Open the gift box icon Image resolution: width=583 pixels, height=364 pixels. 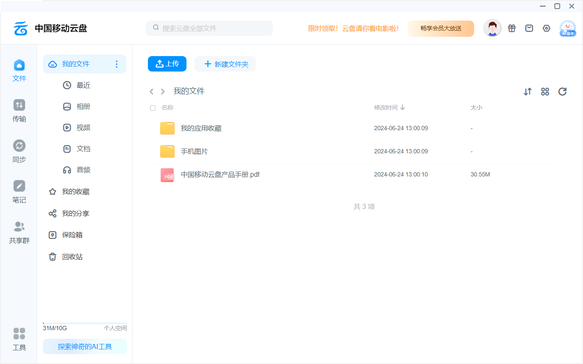click(512, 28)
